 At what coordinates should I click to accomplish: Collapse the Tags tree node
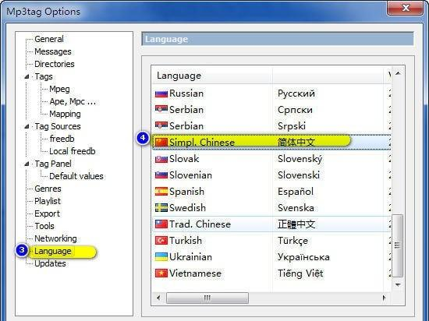27,76
